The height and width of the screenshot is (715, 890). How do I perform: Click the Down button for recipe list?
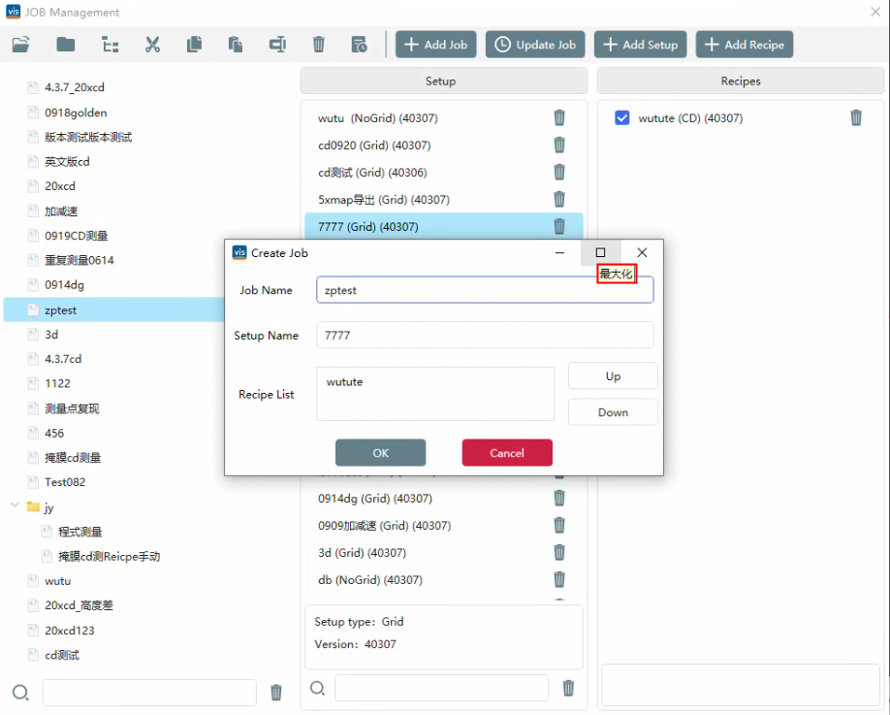pos(613,412)
